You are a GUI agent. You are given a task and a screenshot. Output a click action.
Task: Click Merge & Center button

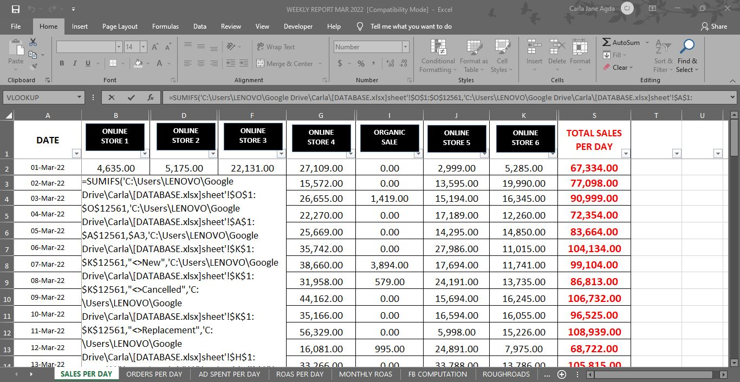point(285,63)
